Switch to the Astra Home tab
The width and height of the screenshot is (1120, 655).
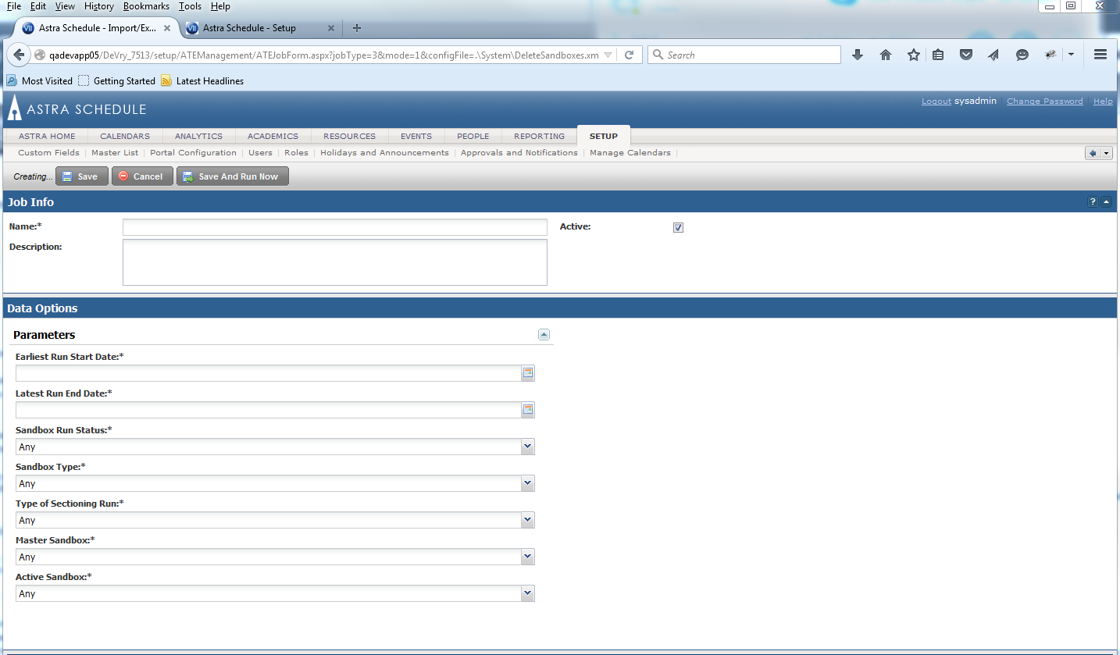47,136
